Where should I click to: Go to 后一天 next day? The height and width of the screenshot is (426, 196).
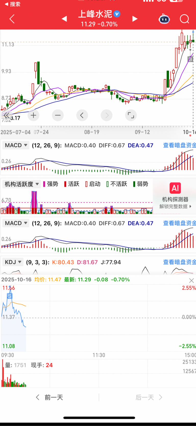click(149, 397)
